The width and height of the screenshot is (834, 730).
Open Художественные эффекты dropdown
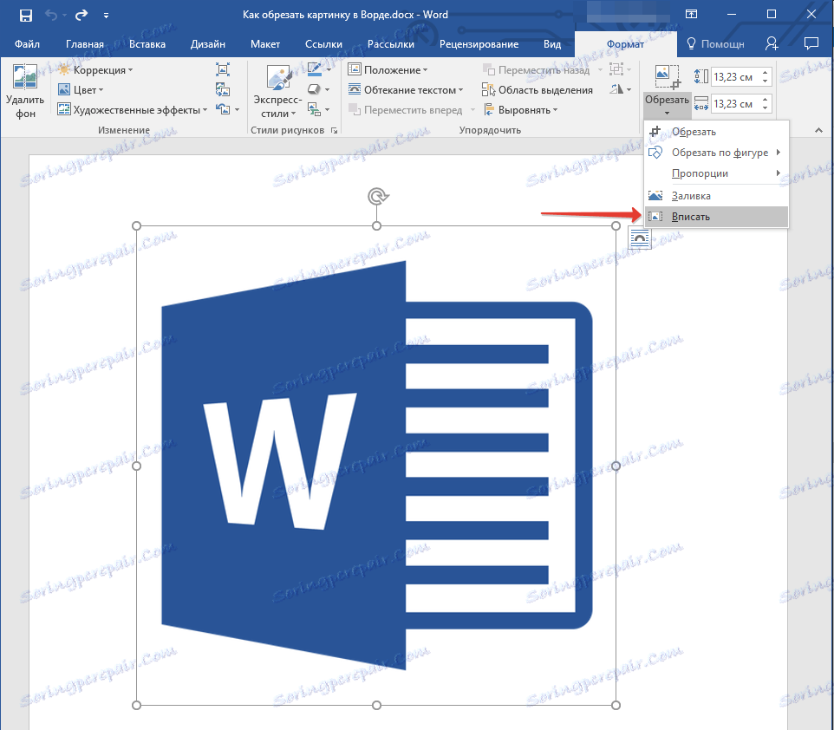coord(133,110)
